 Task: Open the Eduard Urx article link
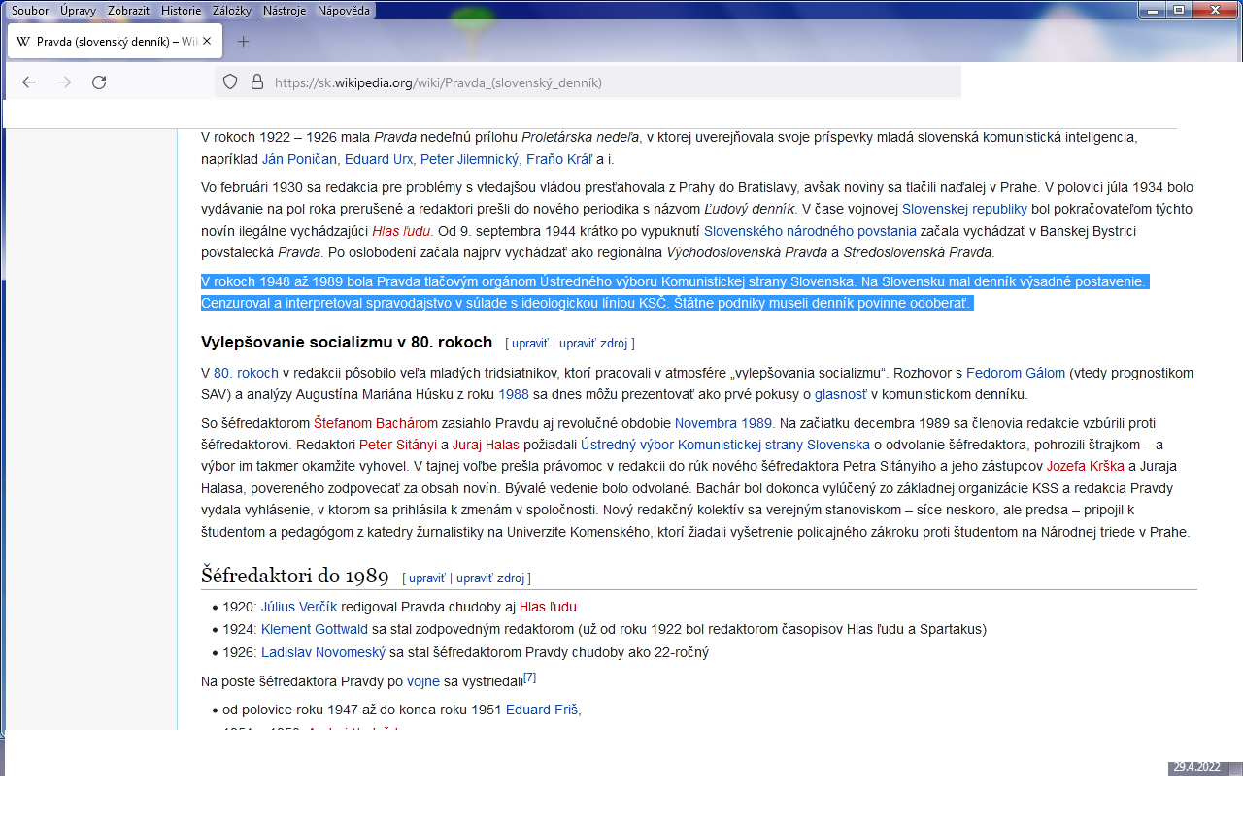(379, 159)
